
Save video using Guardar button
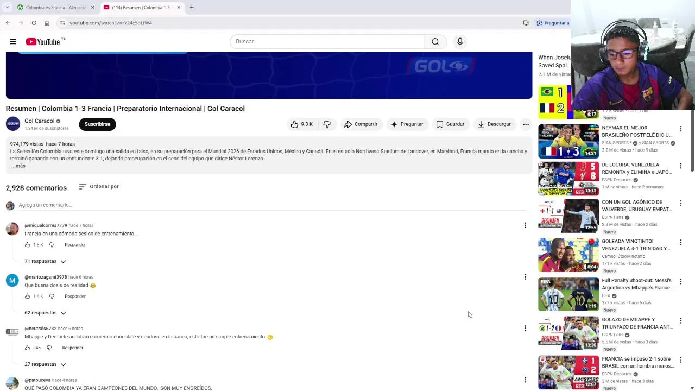[x=450, y=124]
